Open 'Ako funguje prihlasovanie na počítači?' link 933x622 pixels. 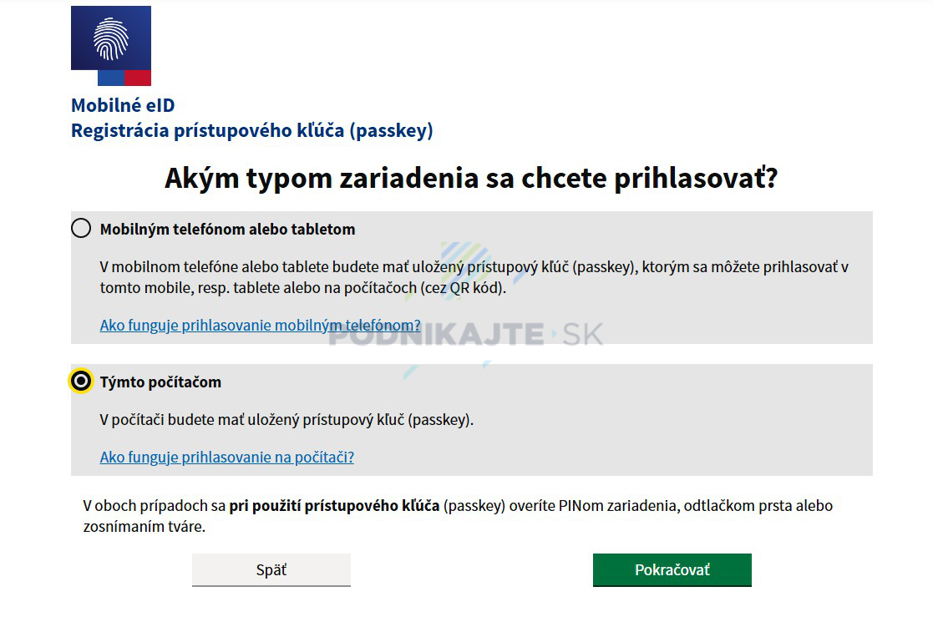click(x=226, y=458)
